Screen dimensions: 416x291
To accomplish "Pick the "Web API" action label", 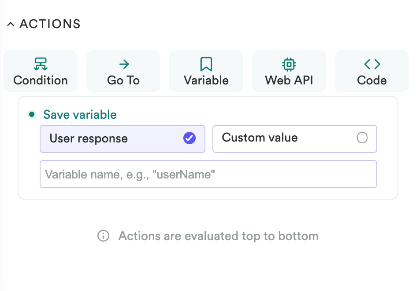I will (289, 80).
